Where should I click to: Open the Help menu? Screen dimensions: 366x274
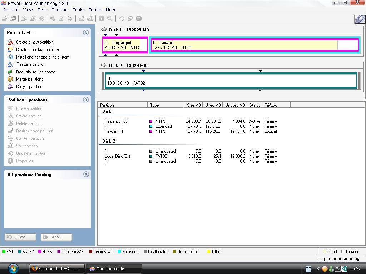[x=110, y=10]
